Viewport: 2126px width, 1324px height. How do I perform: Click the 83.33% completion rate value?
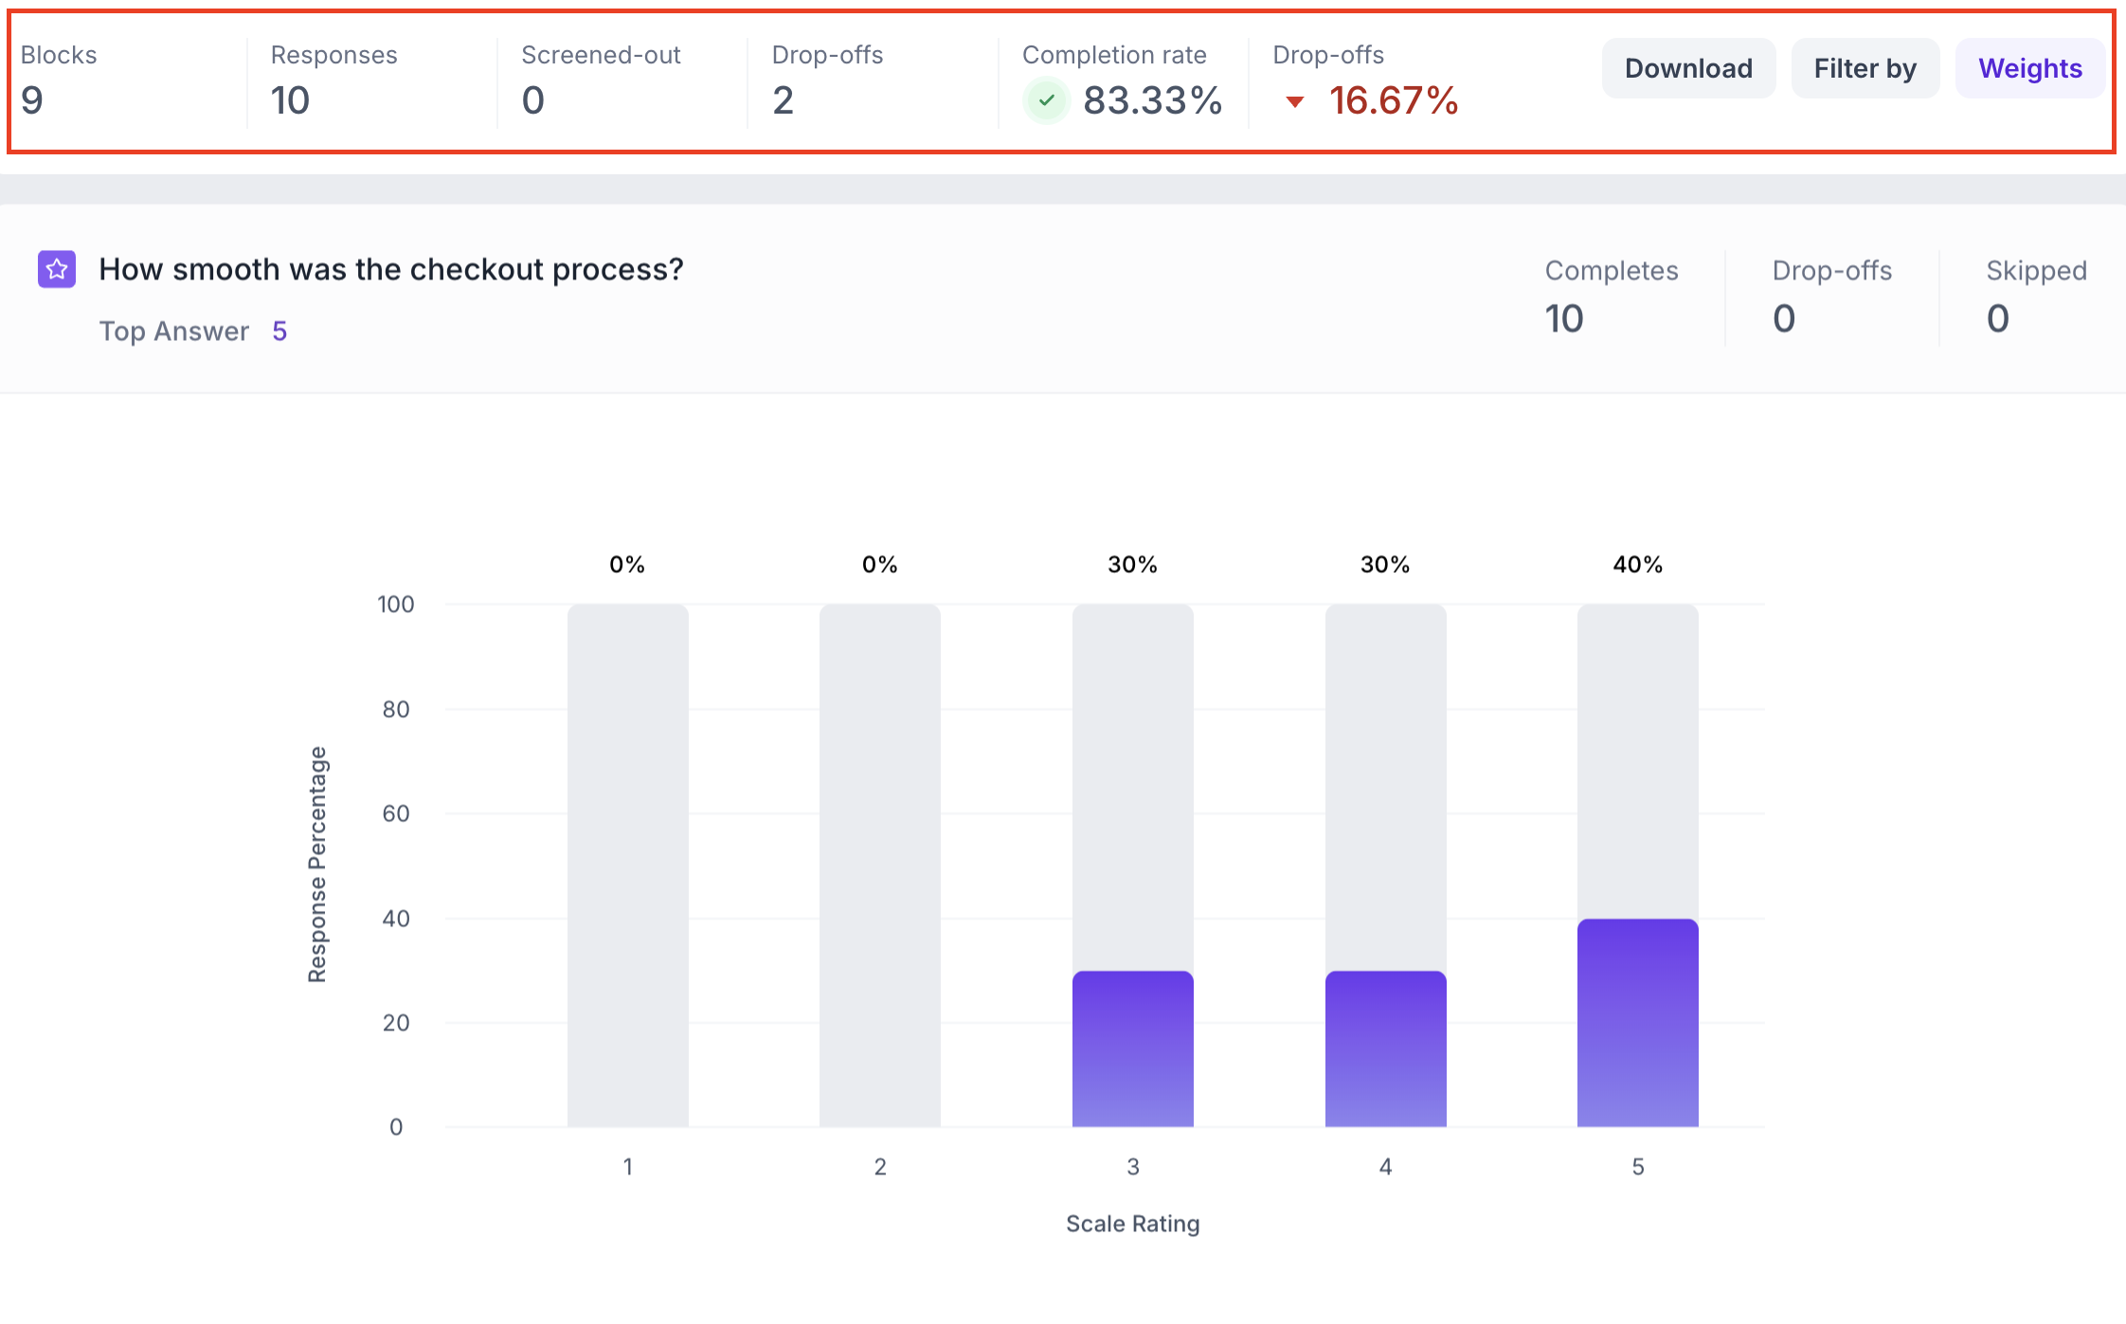coord(1152,100)
